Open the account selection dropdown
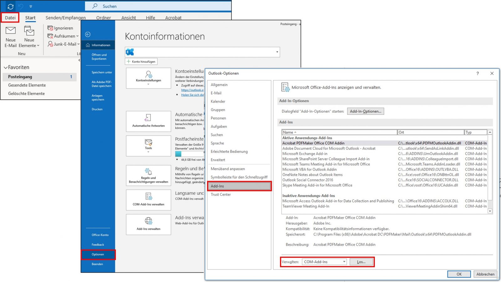Screen dimensions: 501x282 (277, 52)
